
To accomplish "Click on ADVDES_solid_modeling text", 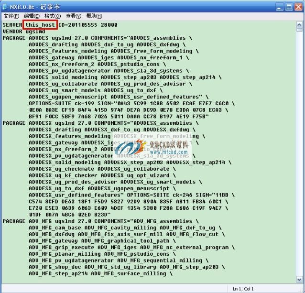I will click(x=63, y=77).
